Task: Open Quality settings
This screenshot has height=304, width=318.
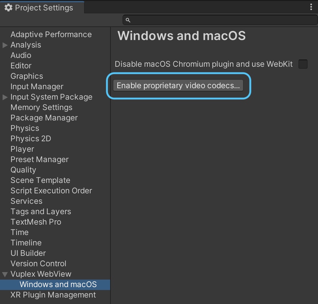Action: click(23, 170)
